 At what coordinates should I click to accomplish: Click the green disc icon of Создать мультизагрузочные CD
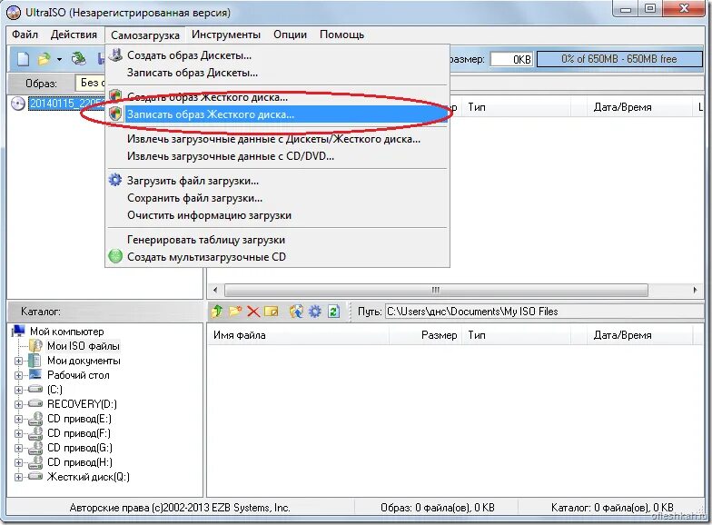pos(115,256)
